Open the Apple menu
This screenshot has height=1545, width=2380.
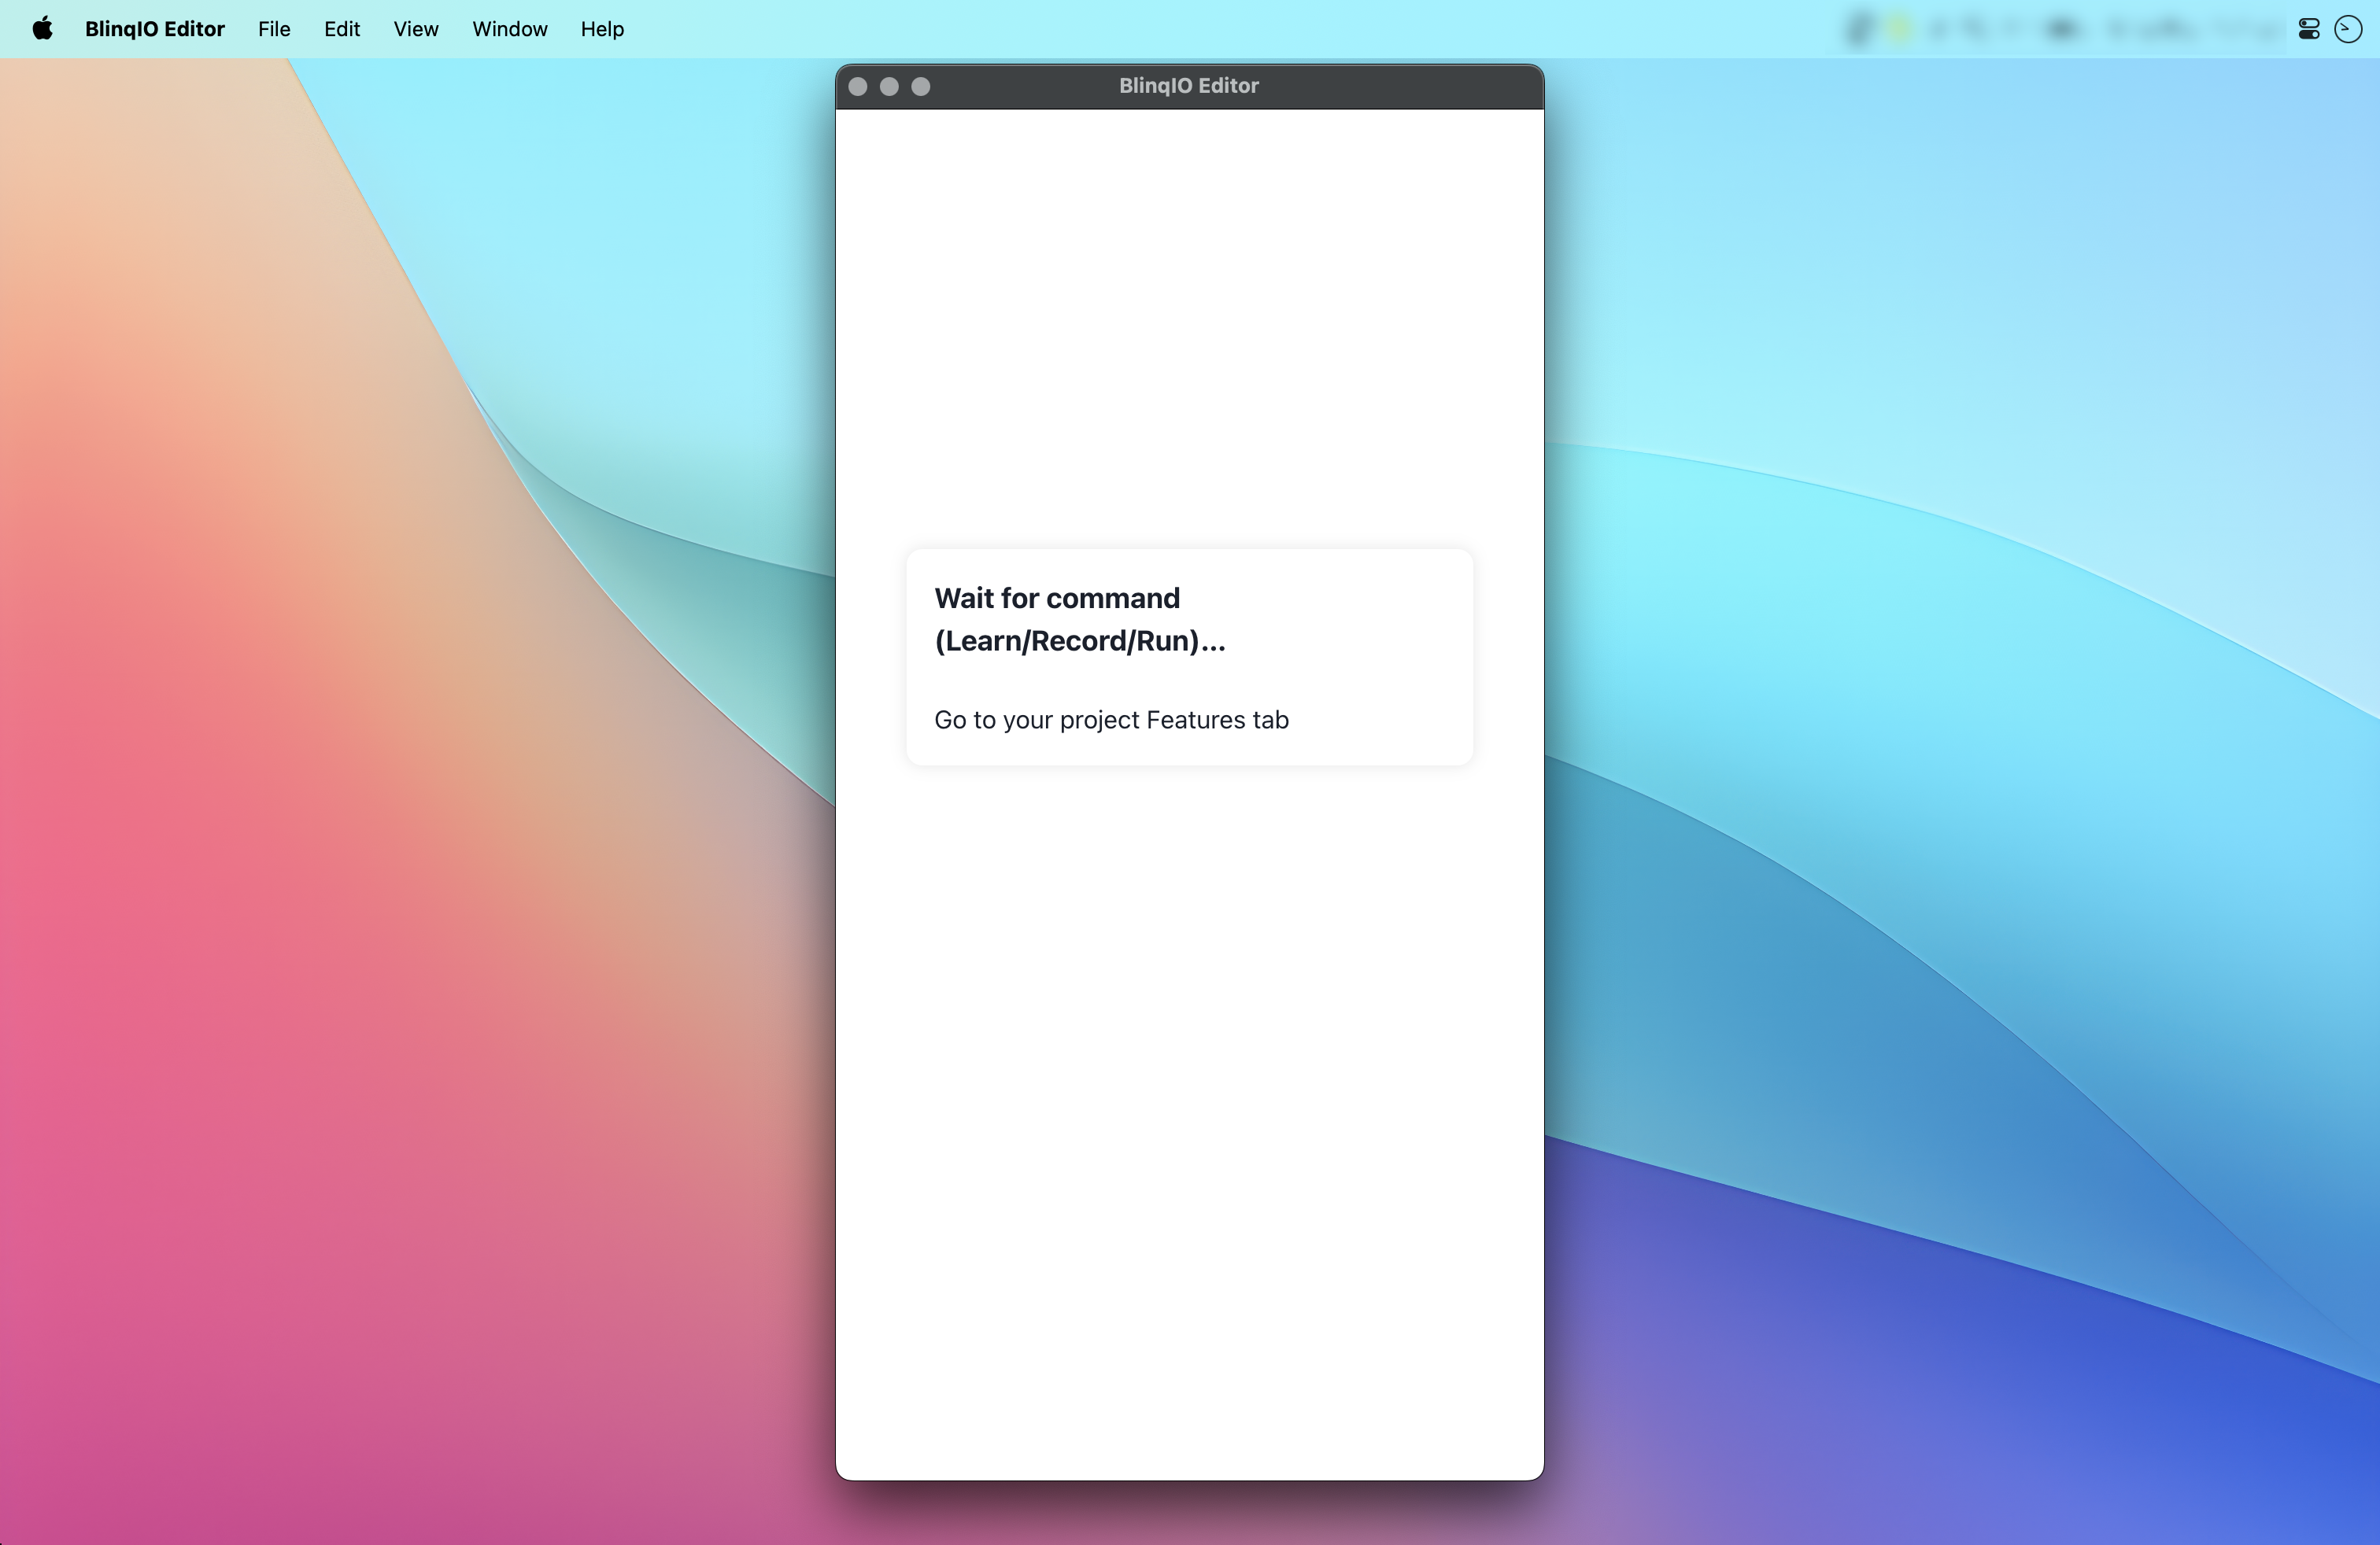point(42,29)
